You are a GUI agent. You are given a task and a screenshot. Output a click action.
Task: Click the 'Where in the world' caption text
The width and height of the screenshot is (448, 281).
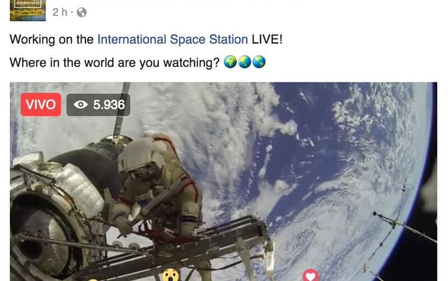pos(114,63)
